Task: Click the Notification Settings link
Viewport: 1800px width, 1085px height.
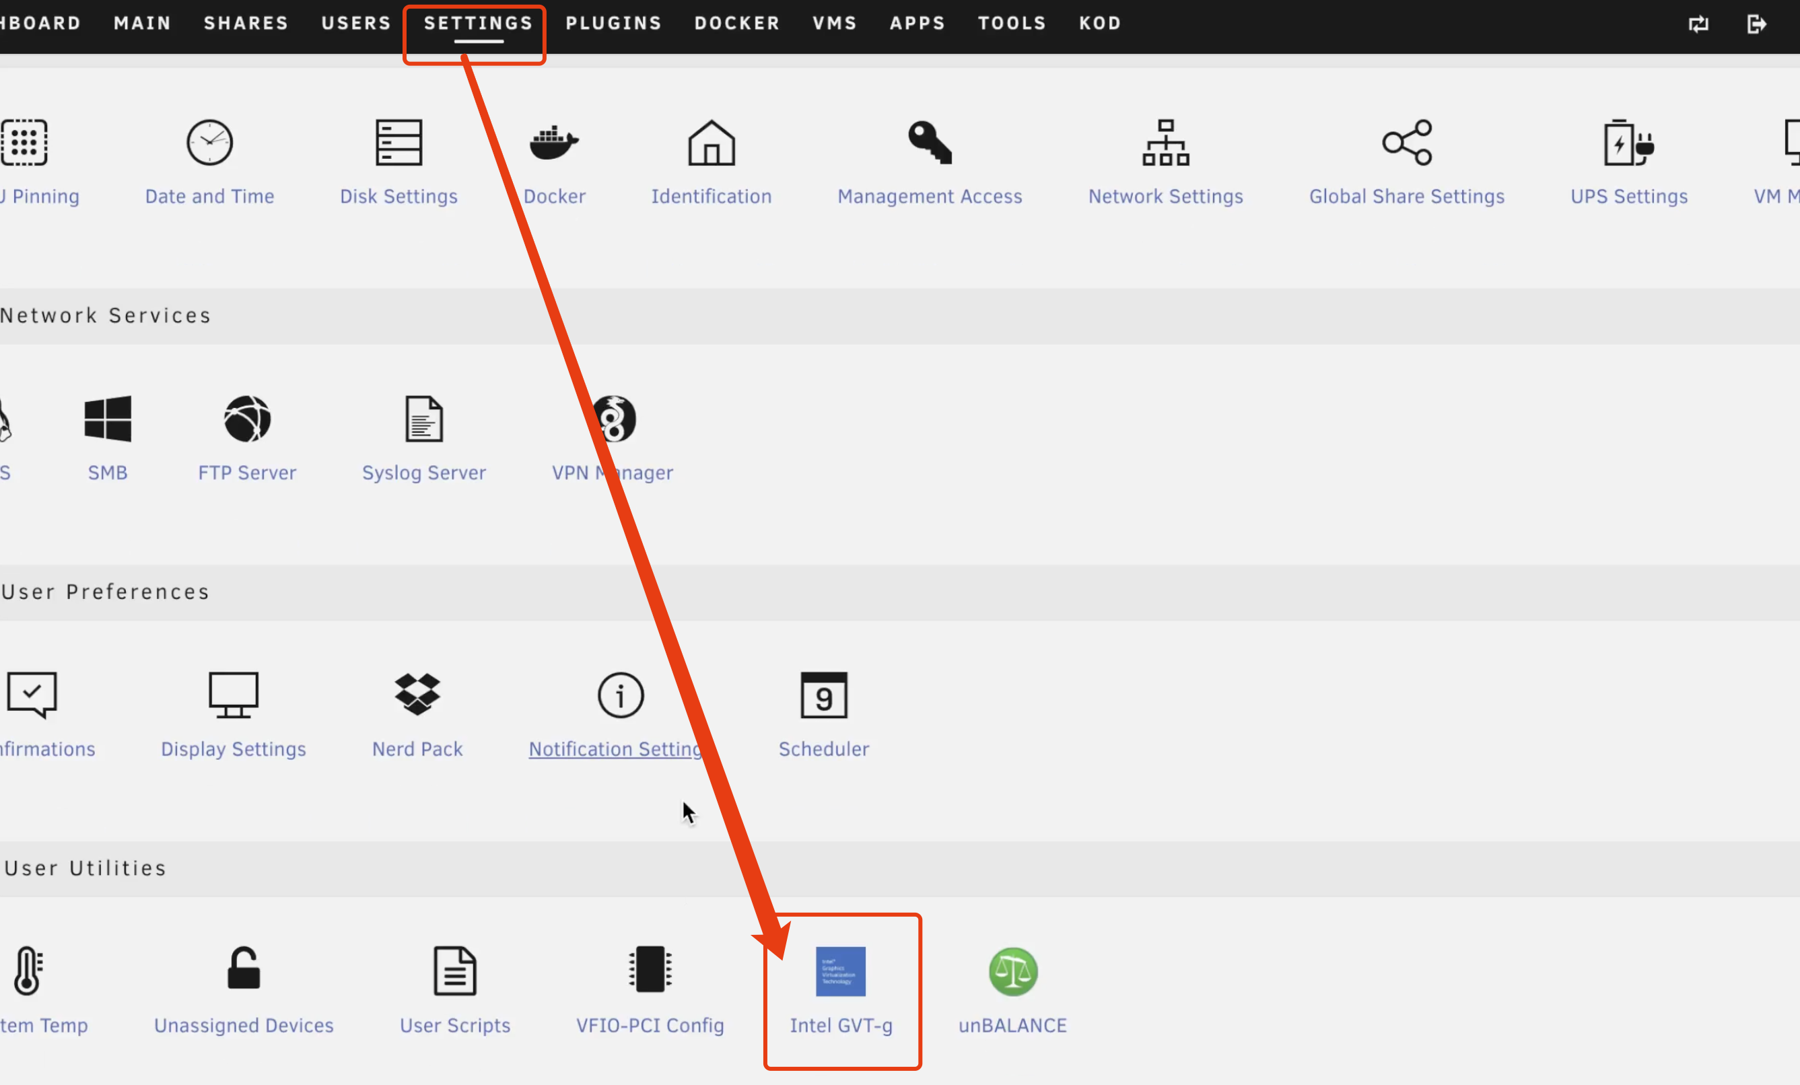Action: coord(614,749)
